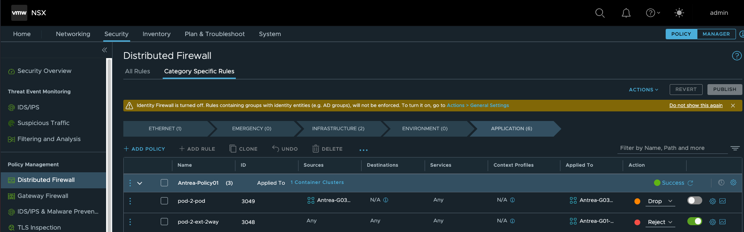Screen dimensions: 744x232
Task: Toggle light/dark theme sun icon
Action: coord(679,13)
